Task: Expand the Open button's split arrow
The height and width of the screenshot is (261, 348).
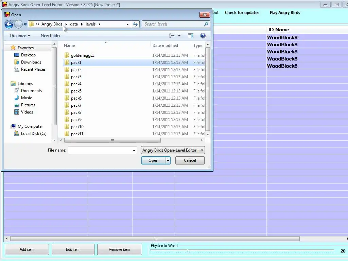Action: pos(168,160)
